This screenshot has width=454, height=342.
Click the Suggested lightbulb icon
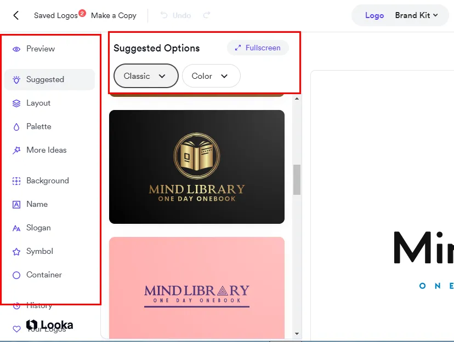16,80
